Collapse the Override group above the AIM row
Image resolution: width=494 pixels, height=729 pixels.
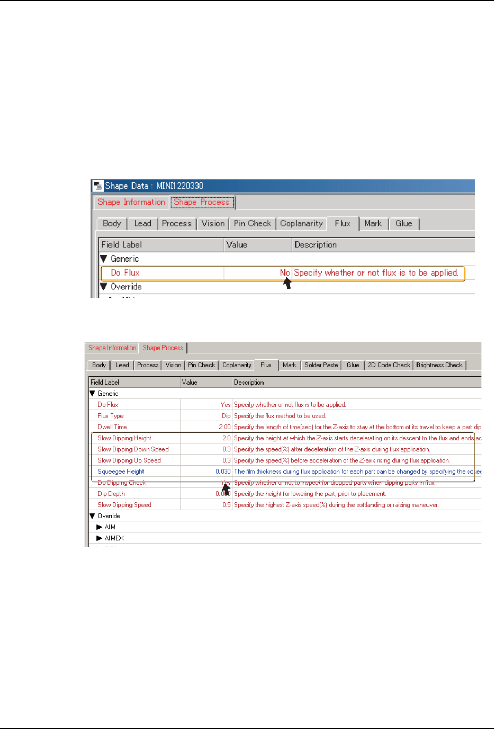pyautogui.click(x=93, y=516)
